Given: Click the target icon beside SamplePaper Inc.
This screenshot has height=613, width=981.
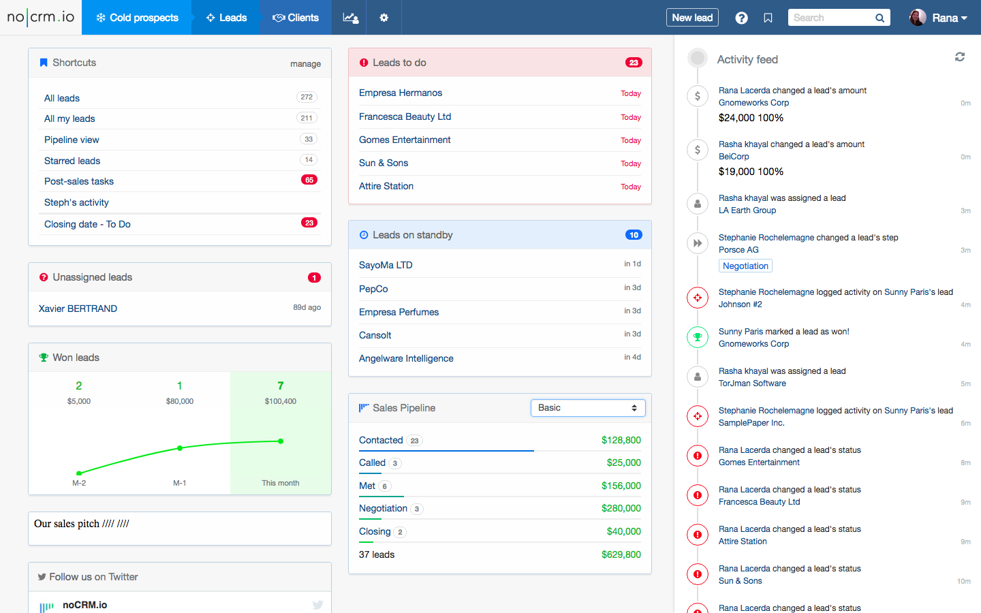Looking at the screenshot, I should (x=698, y=416).
